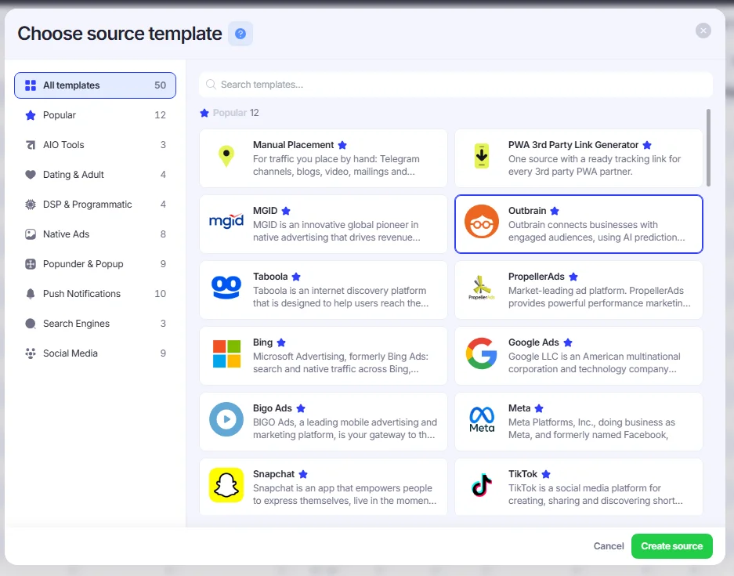Click the Social Media people icon
Screen dimensions: 734x576
click(x=31, y=353)
